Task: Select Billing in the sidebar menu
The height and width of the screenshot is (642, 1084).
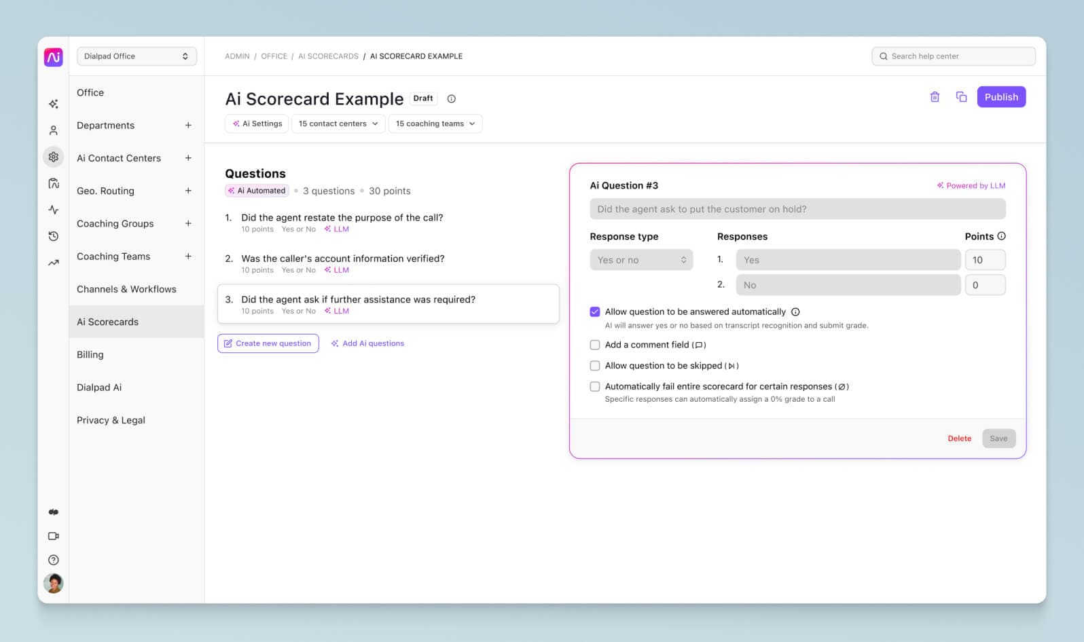Action: pos(90,355)
